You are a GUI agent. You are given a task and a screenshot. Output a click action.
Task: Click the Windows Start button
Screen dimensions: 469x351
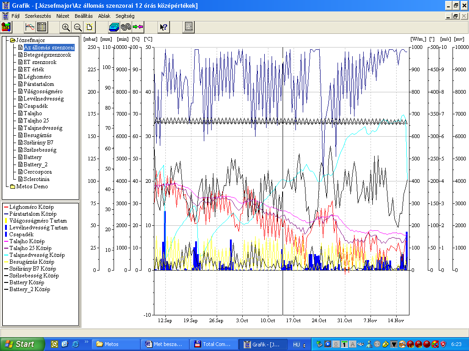(22, 344)
